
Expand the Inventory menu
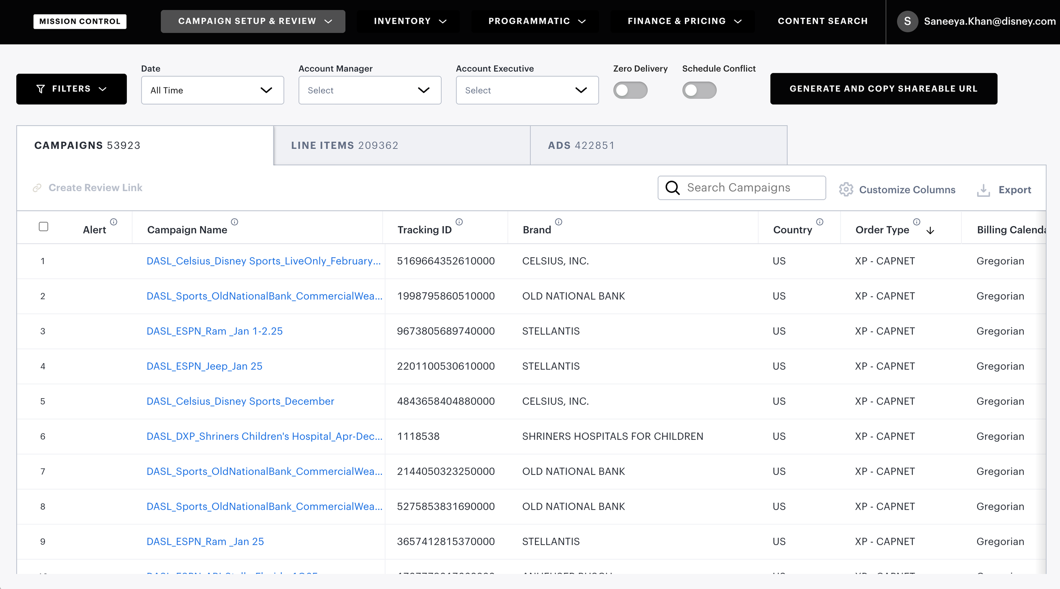coord(410,21)
